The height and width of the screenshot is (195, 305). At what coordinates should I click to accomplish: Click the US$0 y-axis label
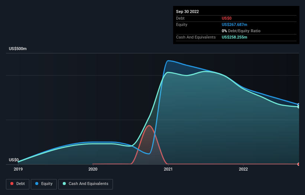click(14, 160)
